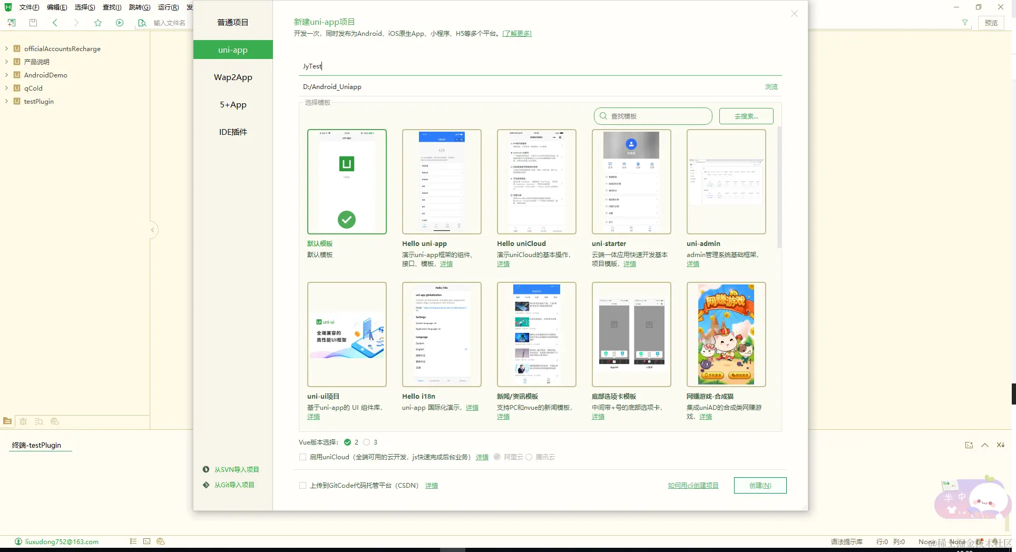Click the 查找模板 template search field
The height and width of the screenshot is (552, 1016).
click(x=653, y=116)
